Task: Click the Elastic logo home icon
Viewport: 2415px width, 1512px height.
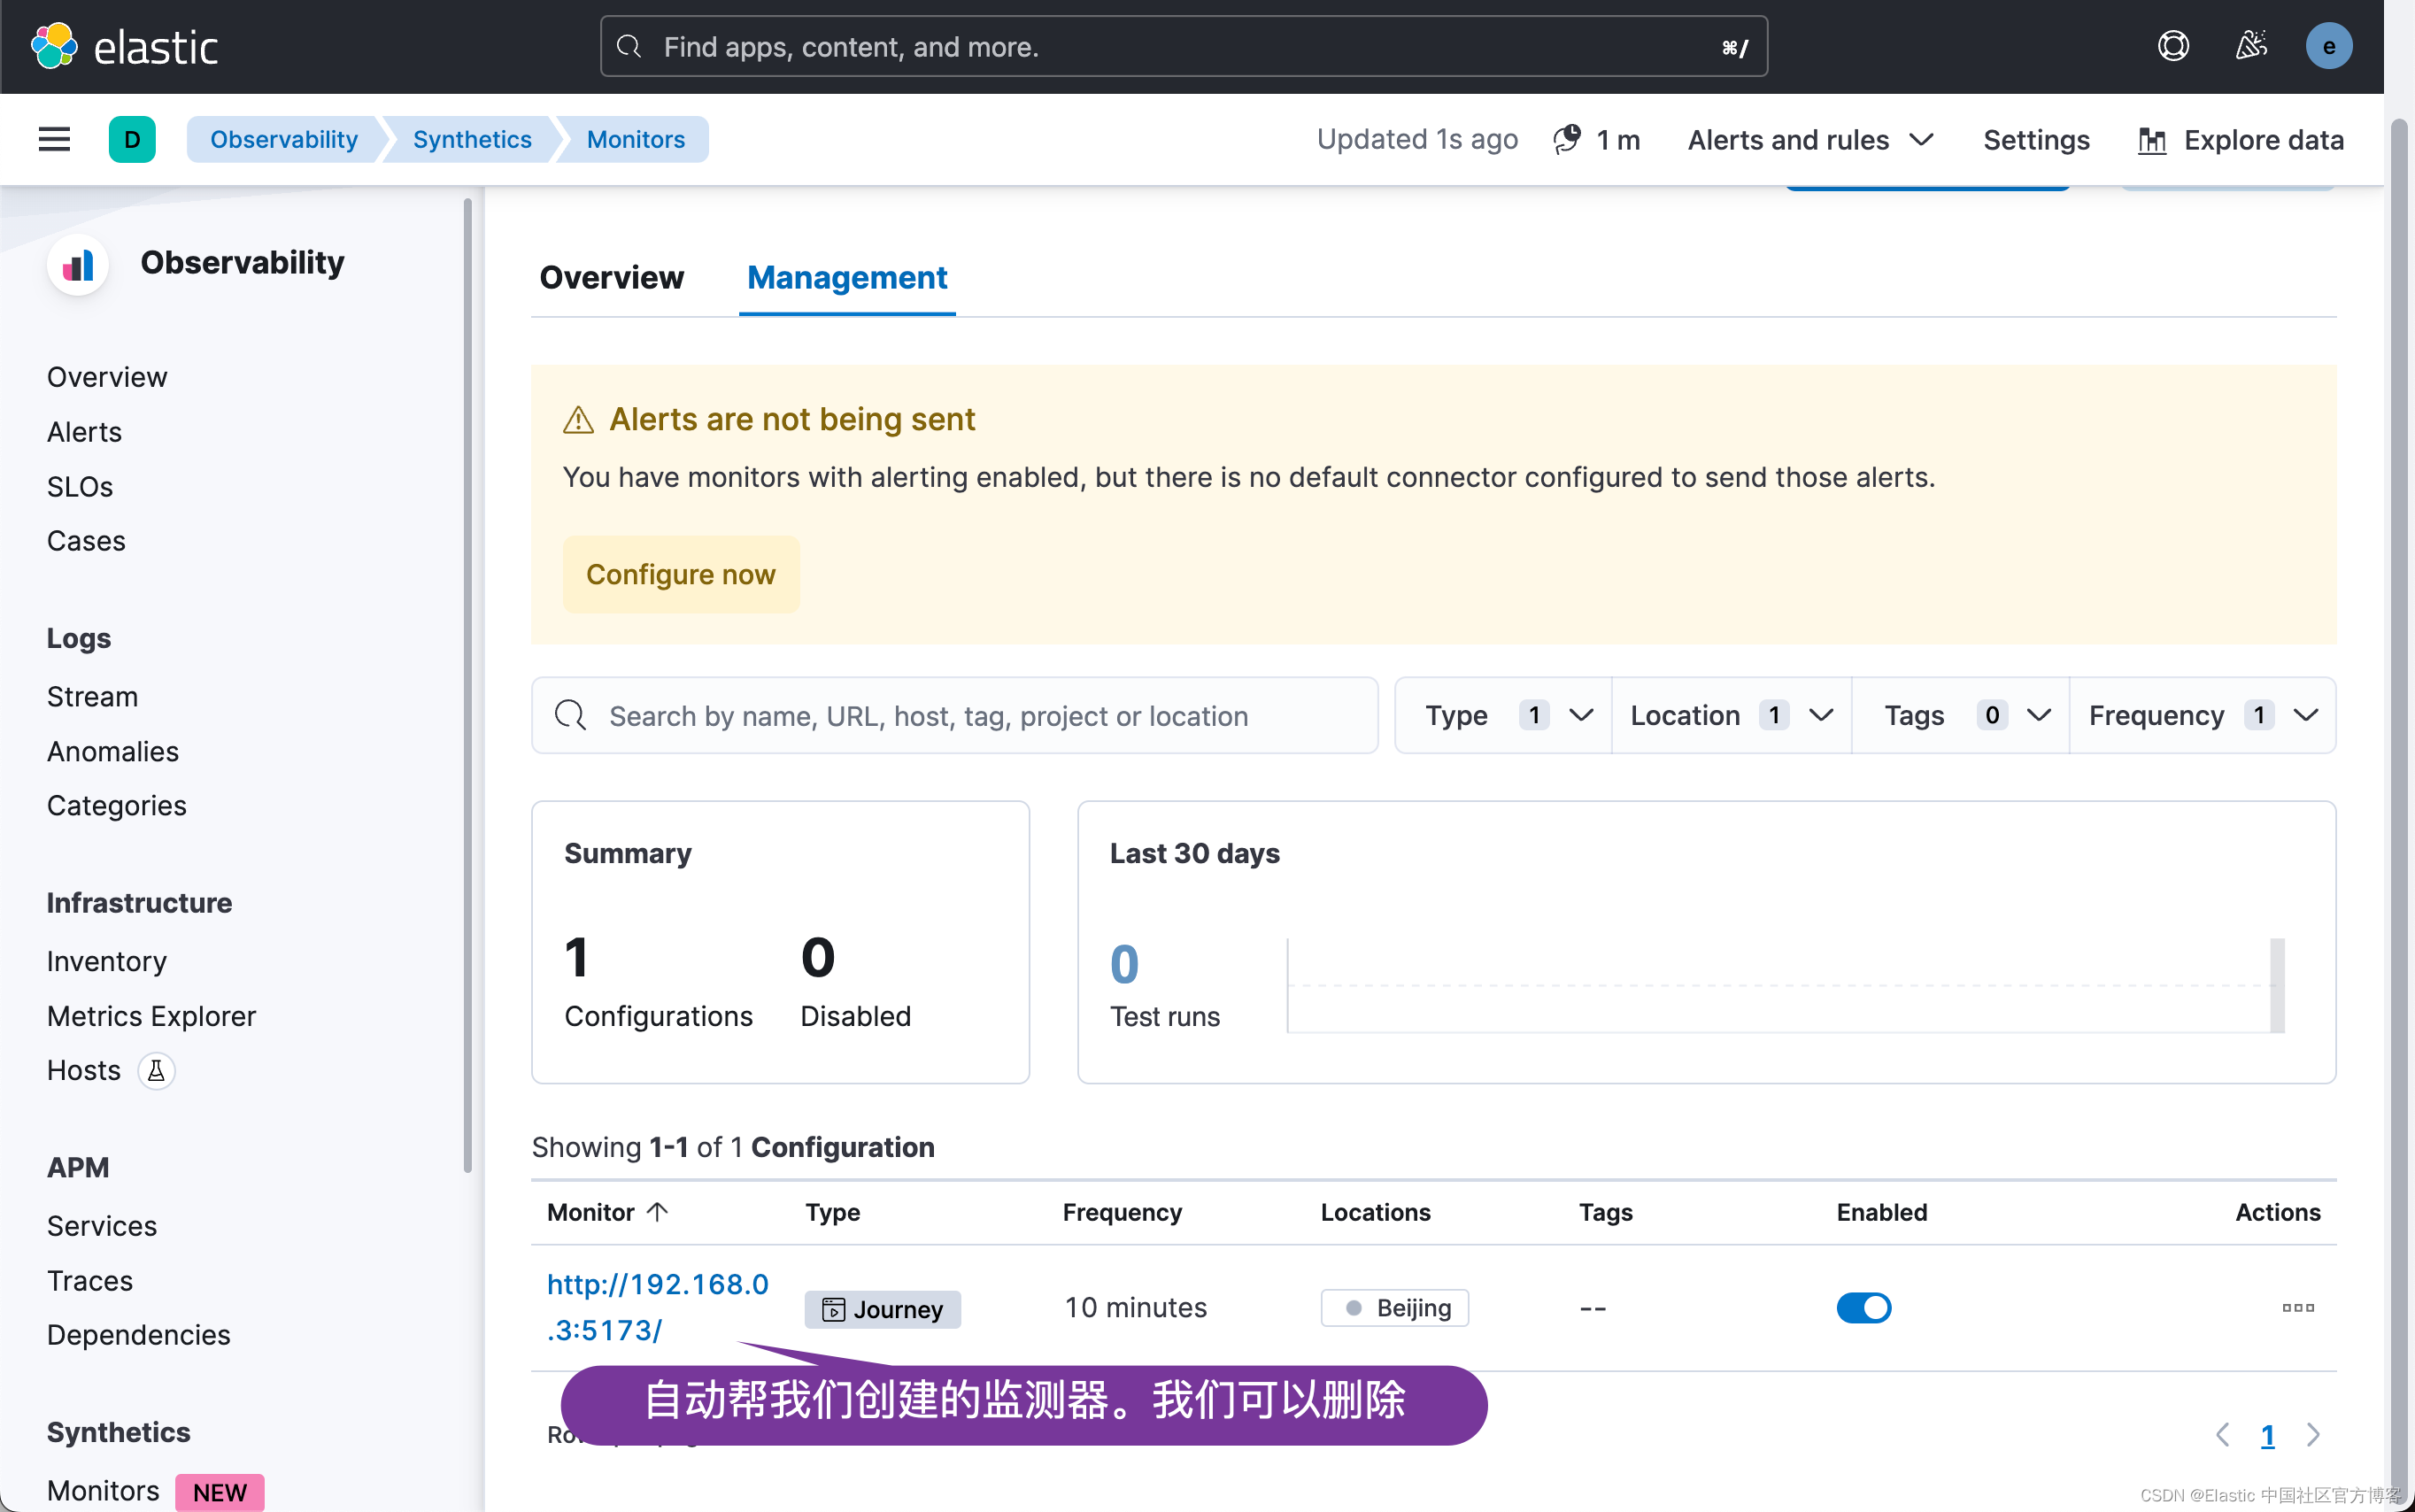Action: coord(54,46)
